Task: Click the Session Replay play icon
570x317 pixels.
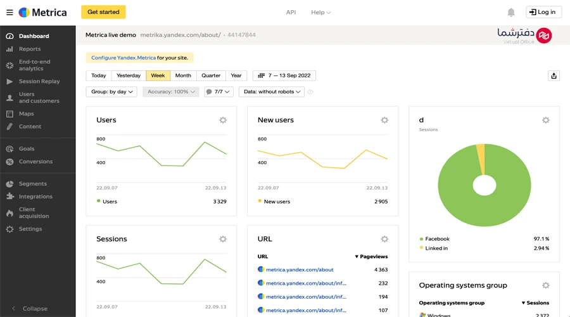Action: click(x=9, y=82)
